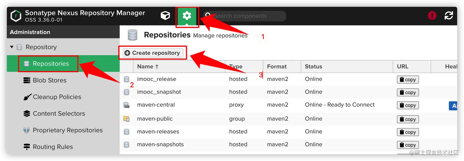The image size is (464, 161).
Task: Click the 'group' type cell
Action: pos(237,119)
